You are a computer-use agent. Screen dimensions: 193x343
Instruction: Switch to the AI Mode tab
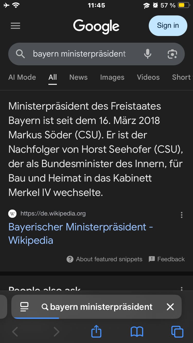pyautogui.click(x=22, y=77)
